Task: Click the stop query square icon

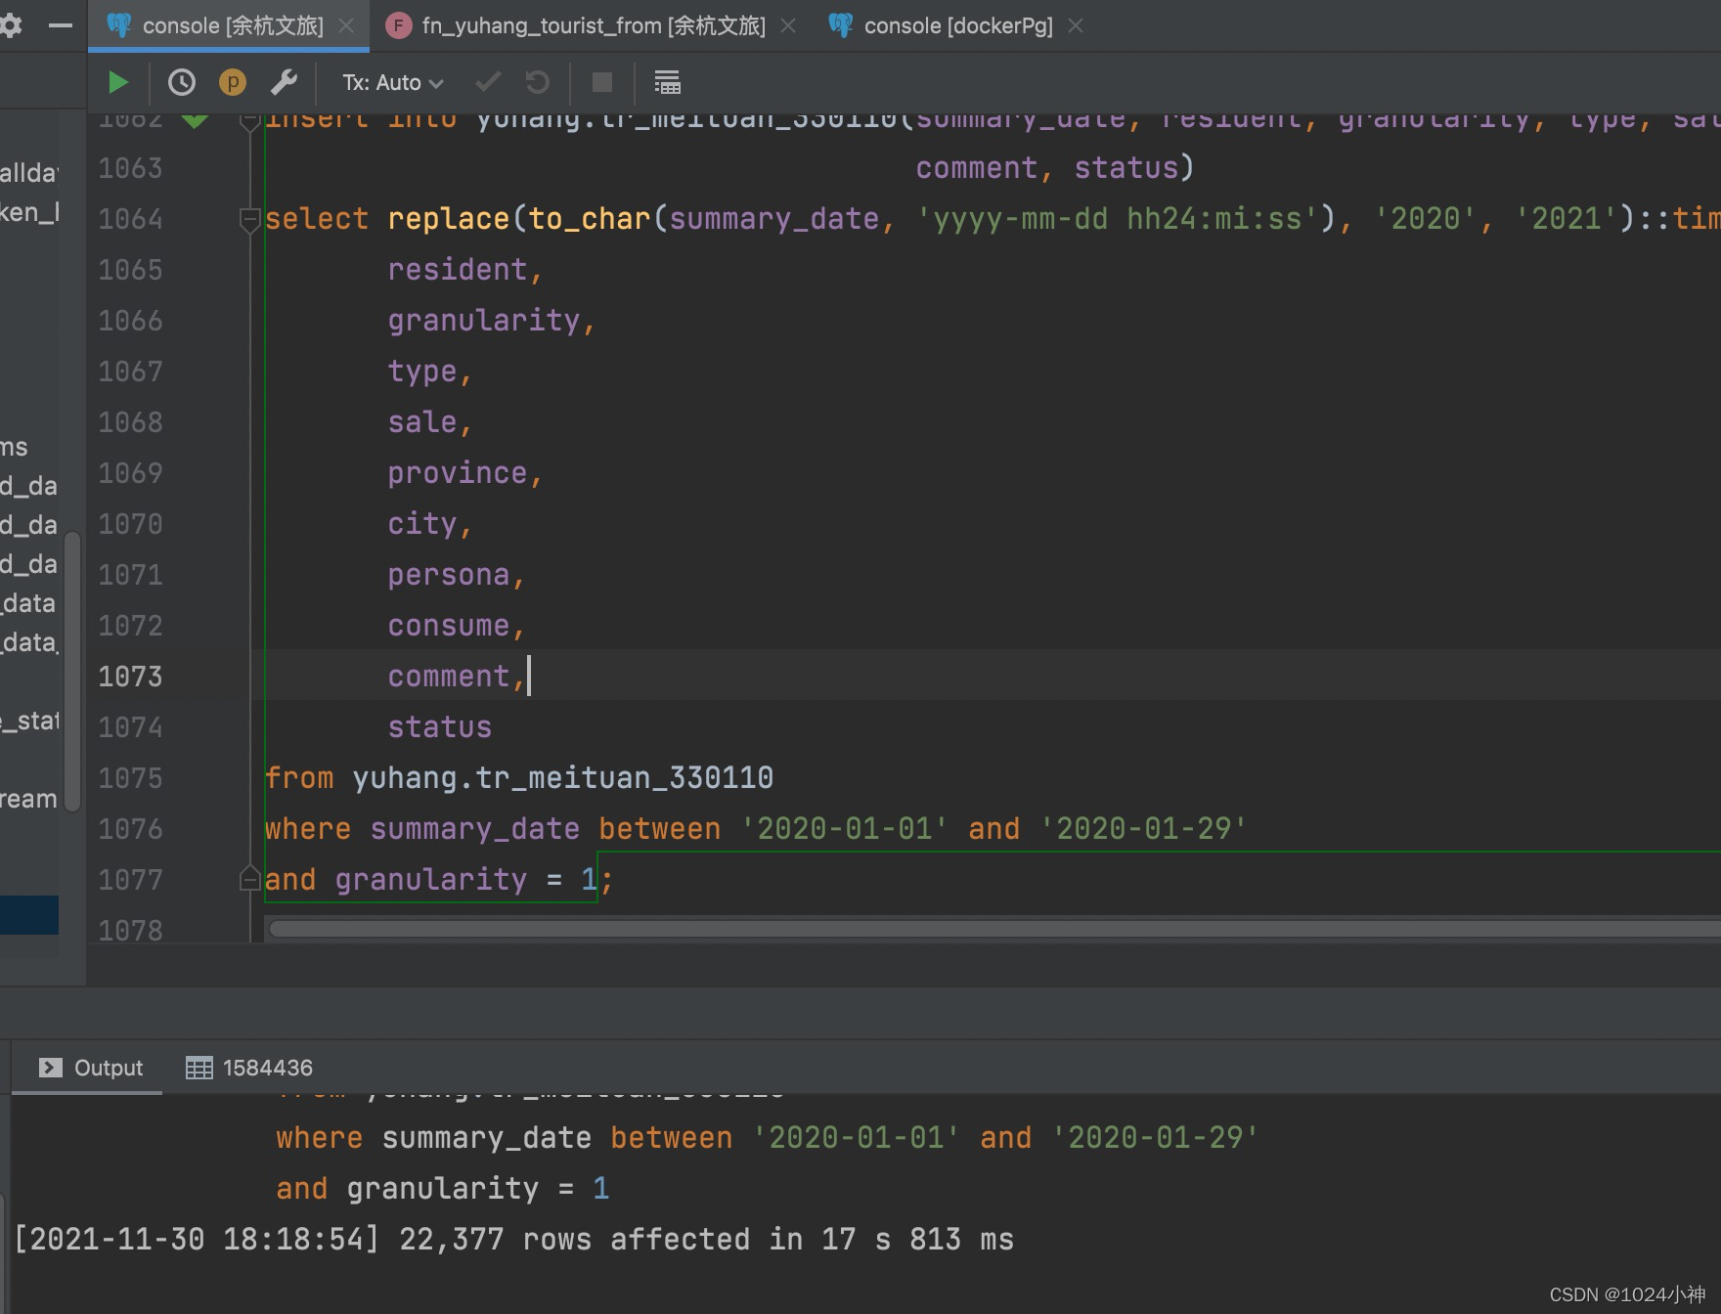Action: [601, 82]
